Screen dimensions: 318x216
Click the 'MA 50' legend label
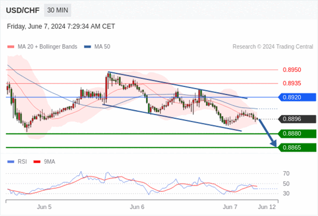point(102,47)
